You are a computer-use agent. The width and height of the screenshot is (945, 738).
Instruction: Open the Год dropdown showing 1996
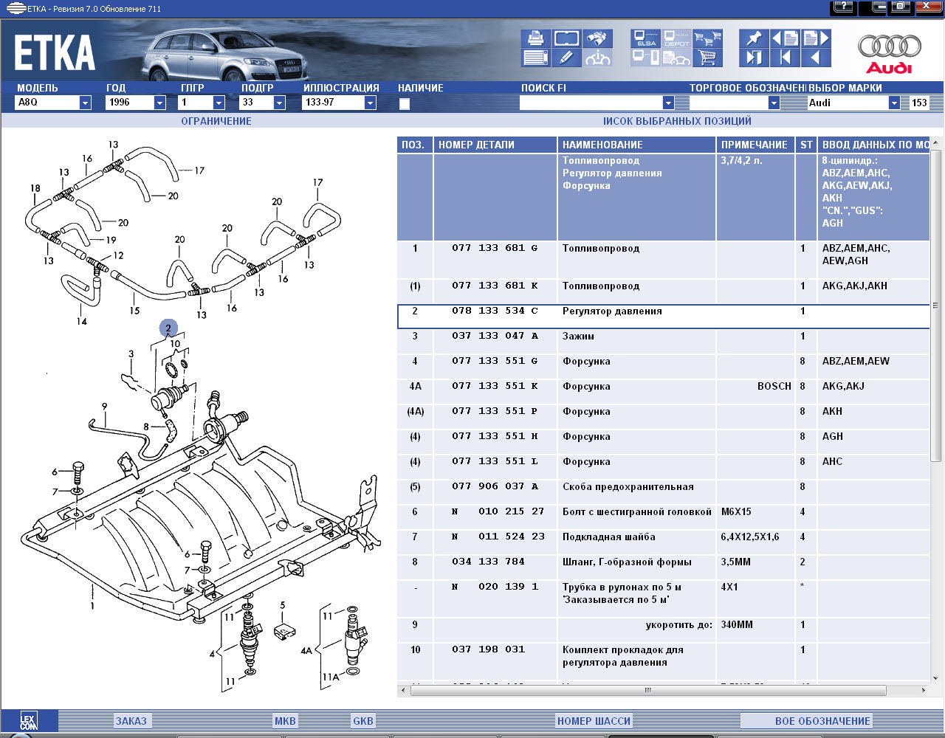pyautogui.click(x=159, y=103)
